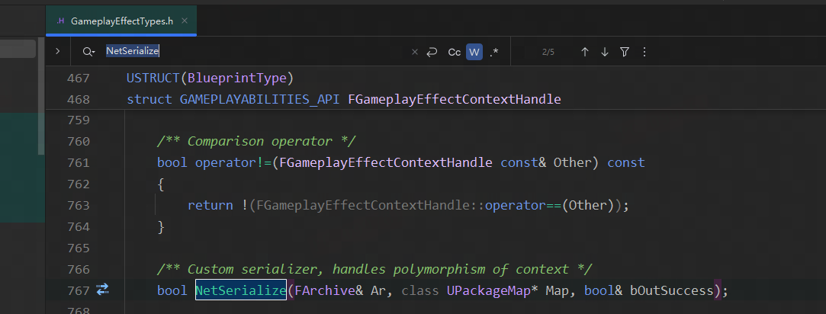826x314 pixels.
Task: Close the GameplayEffectTypes.h tab
Action: coord(185,21)
